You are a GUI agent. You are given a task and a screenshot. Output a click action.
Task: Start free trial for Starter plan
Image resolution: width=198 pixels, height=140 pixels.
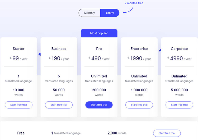[x=18, y=105]
